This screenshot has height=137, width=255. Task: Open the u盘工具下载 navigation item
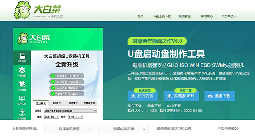point(162,16)
